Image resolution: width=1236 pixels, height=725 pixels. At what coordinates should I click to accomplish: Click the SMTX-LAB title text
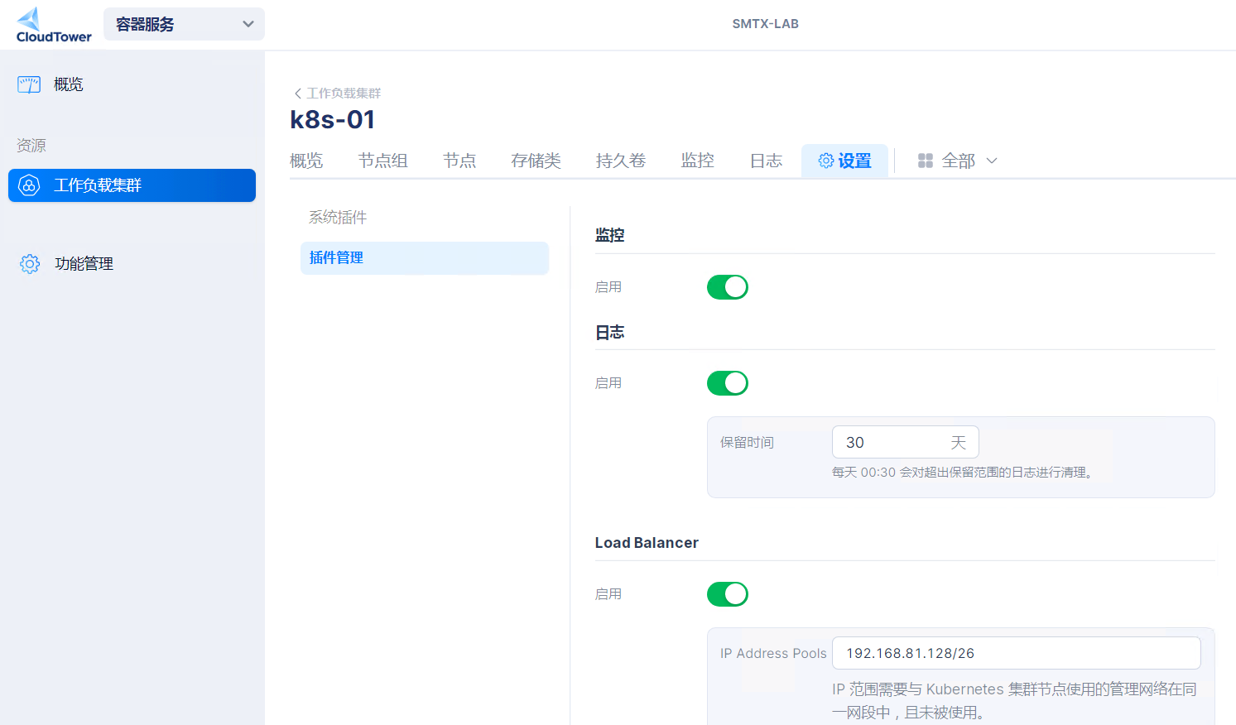coord(766,24)
